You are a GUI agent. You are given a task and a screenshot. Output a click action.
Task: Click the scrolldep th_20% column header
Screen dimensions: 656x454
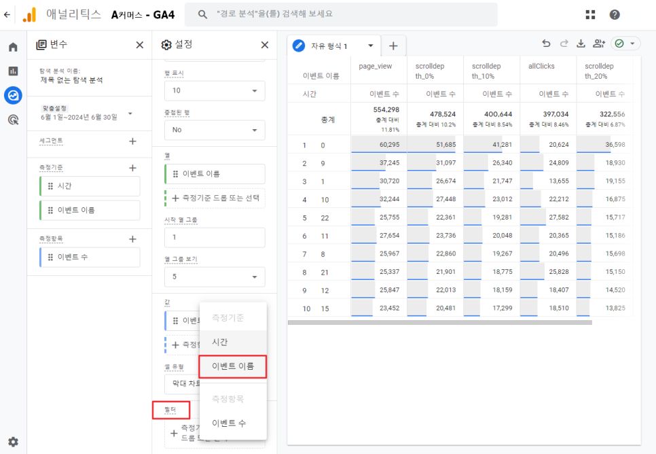[x=599, y=71]
